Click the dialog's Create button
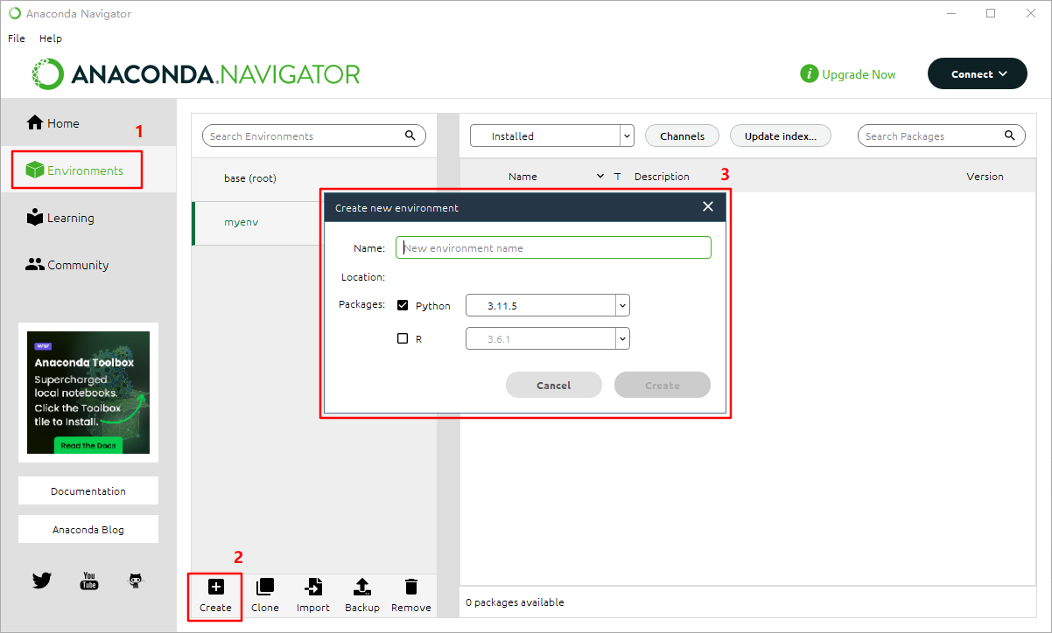The height and width of the screenshot is (633, 1052). 663,385
